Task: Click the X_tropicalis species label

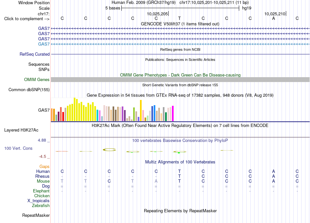Action: [39, 201]
